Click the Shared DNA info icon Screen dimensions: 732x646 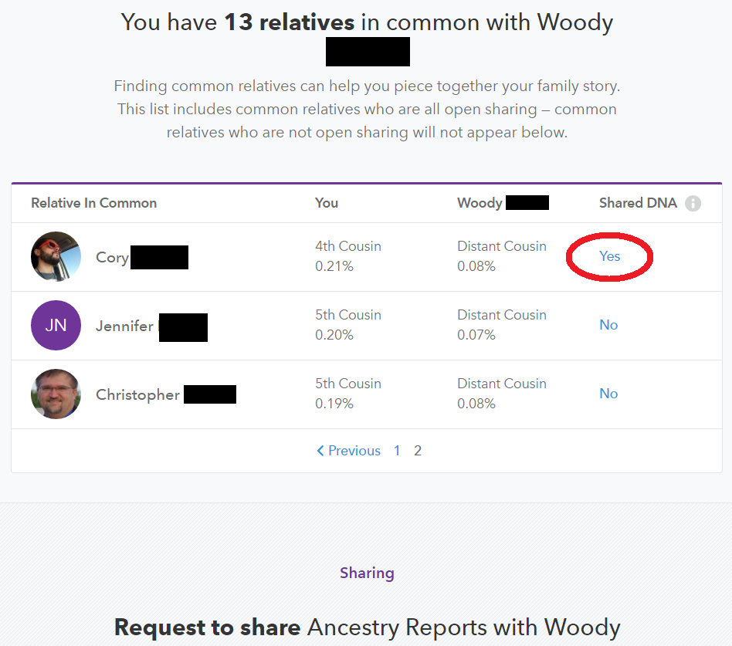(x=693, y=204)
